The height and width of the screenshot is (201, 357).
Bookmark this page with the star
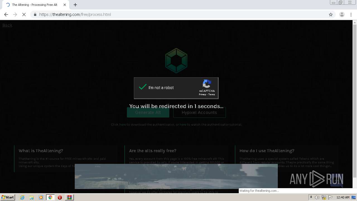[x=331, y=15]
